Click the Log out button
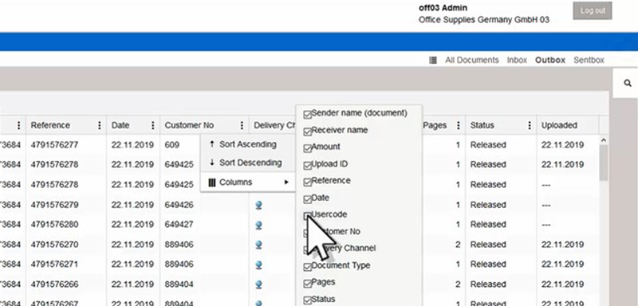 tap(593, 10)
